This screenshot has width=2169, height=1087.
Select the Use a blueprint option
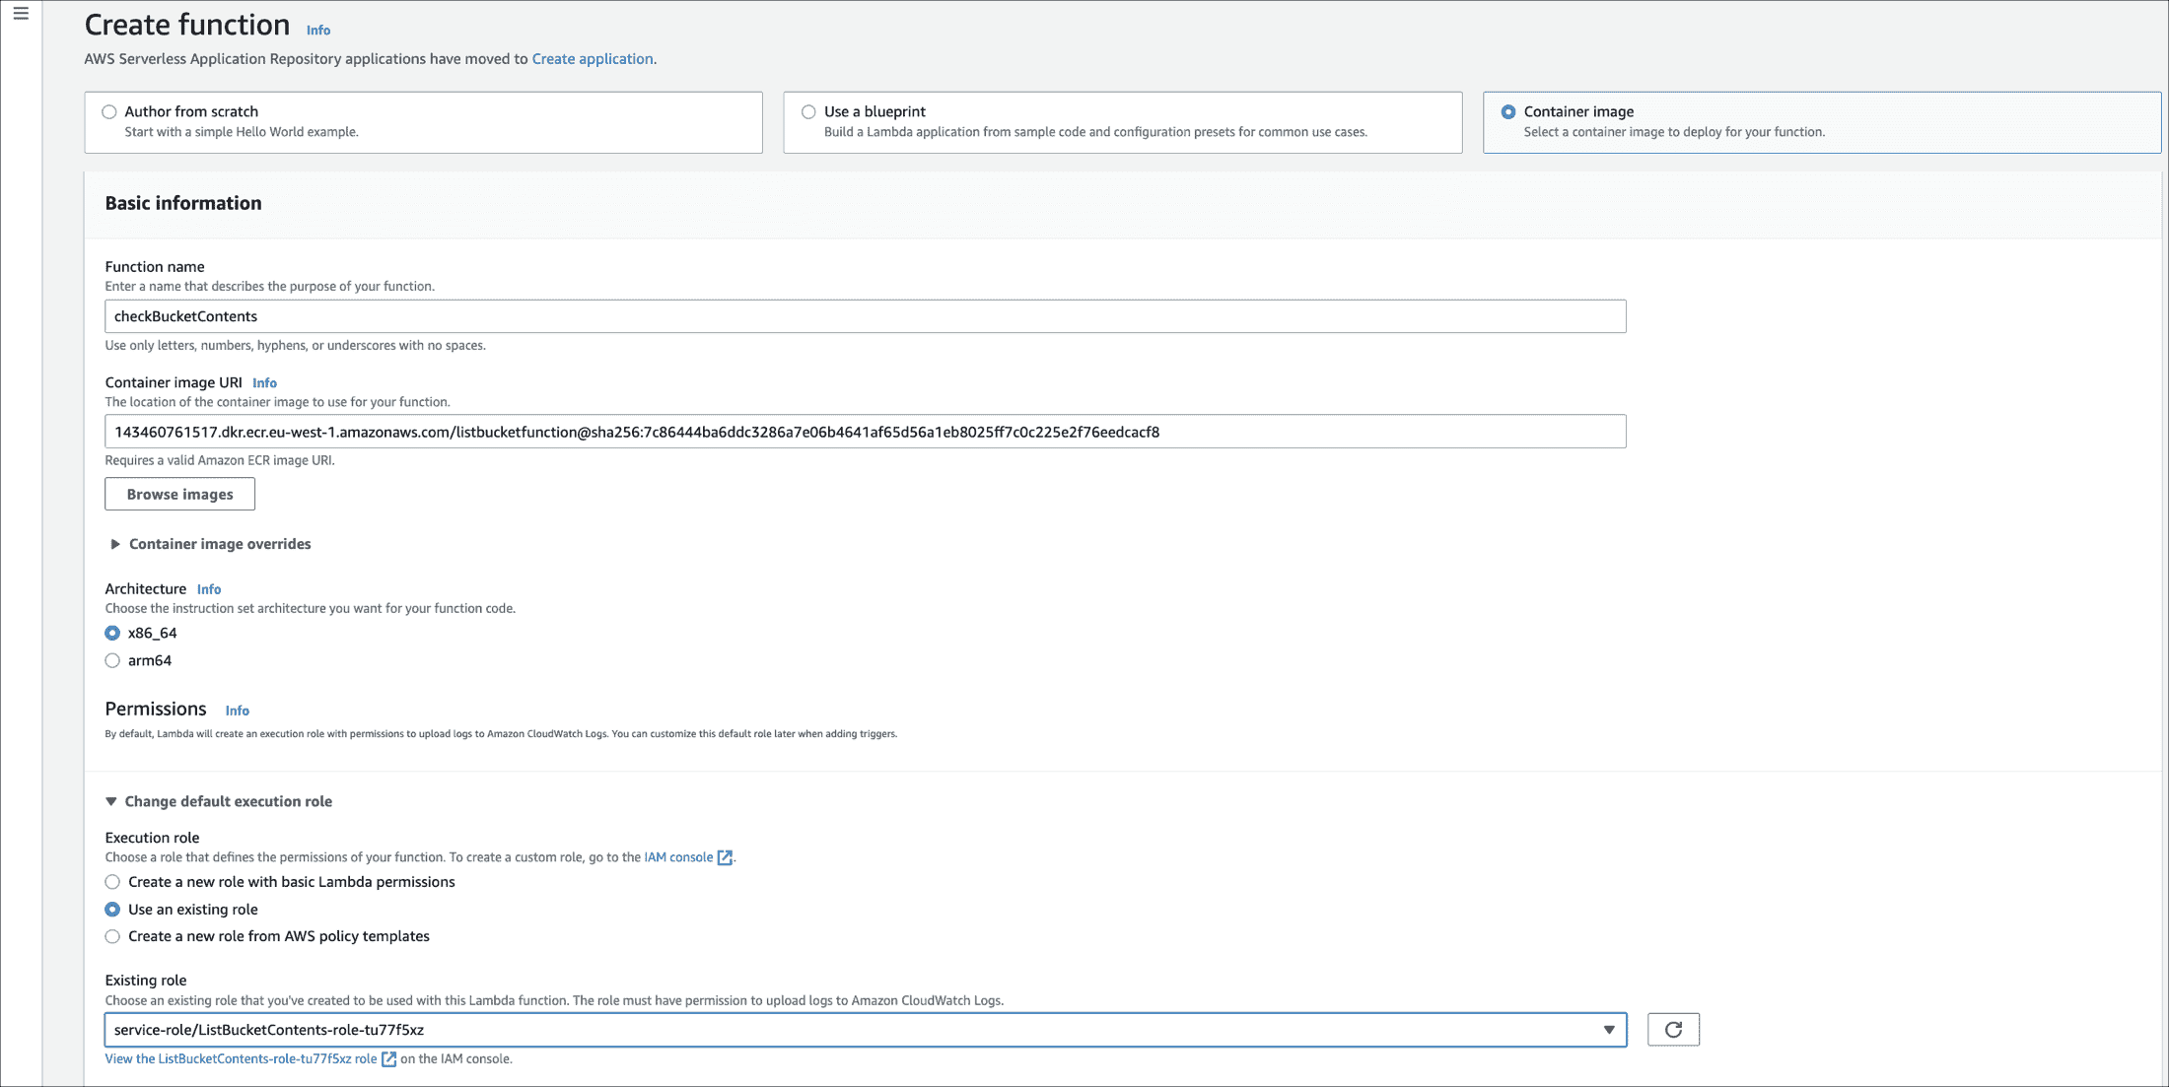coord(808,111)
